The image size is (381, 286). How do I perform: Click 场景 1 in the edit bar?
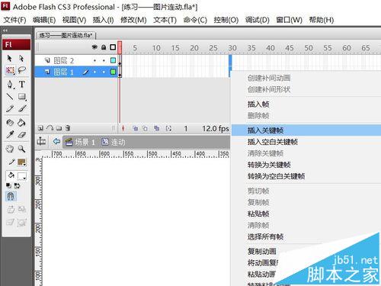[80, 142]
